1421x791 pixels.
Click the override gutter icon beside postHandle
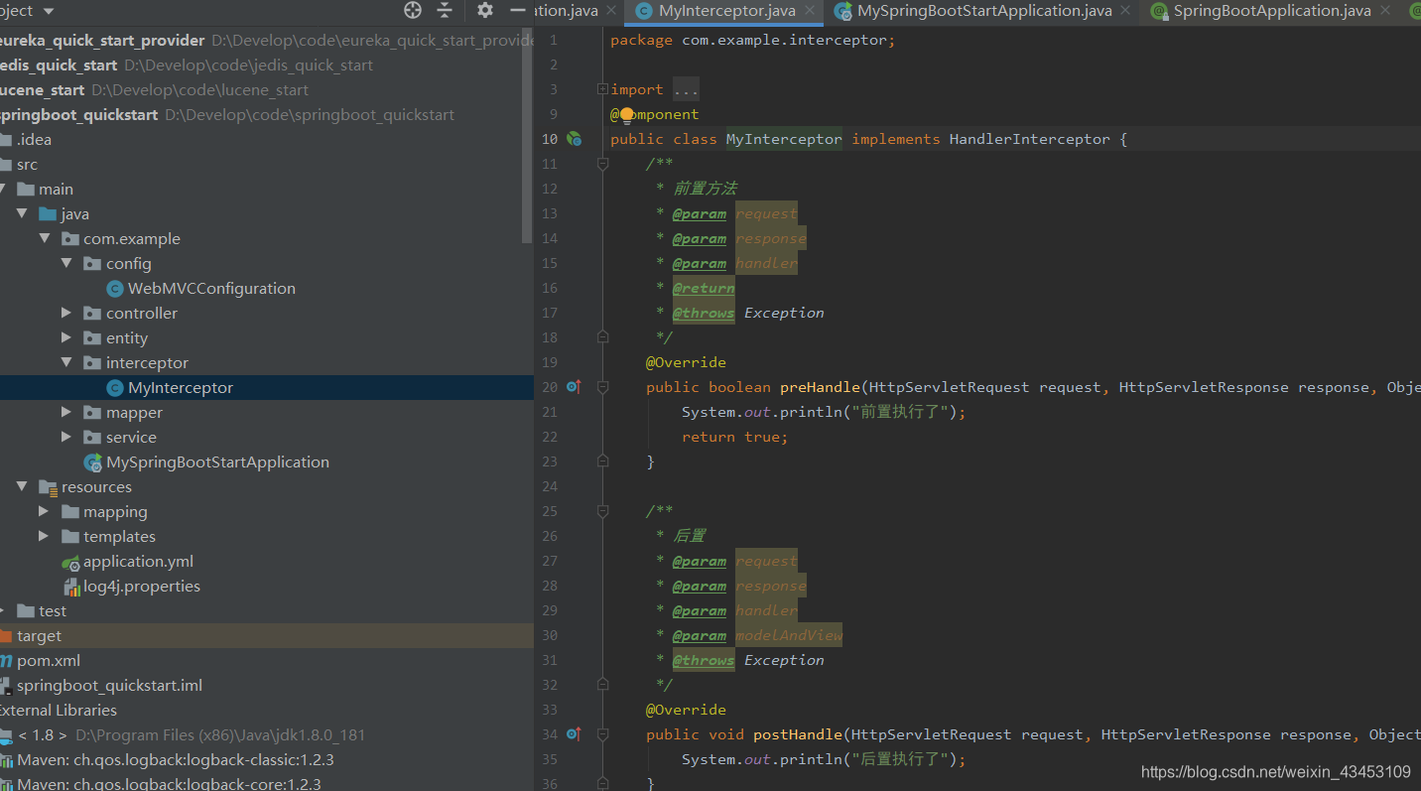[574, 734]
